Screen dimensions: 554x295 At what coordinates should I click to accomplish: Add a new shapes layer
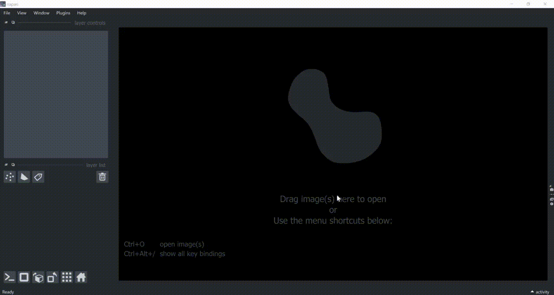coord(24,177)
